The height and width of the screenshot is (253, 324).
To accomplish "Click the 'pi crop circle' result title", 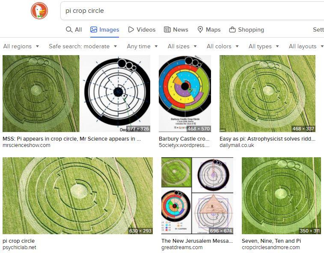I will [18, 241].
